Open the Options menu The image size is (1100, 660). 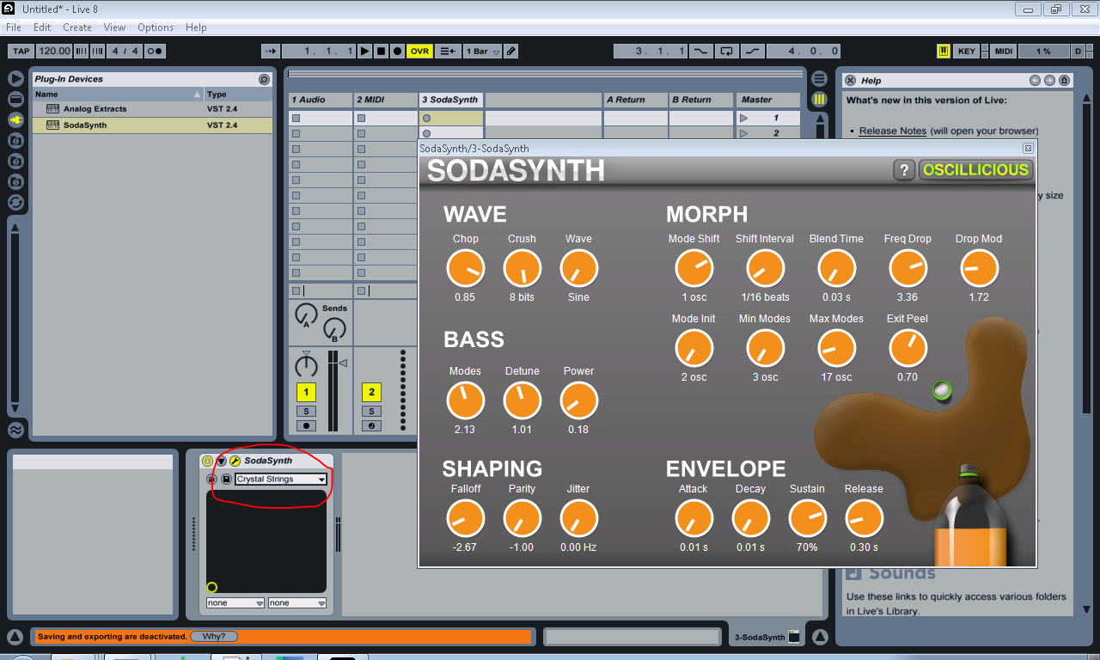(156, 27)
